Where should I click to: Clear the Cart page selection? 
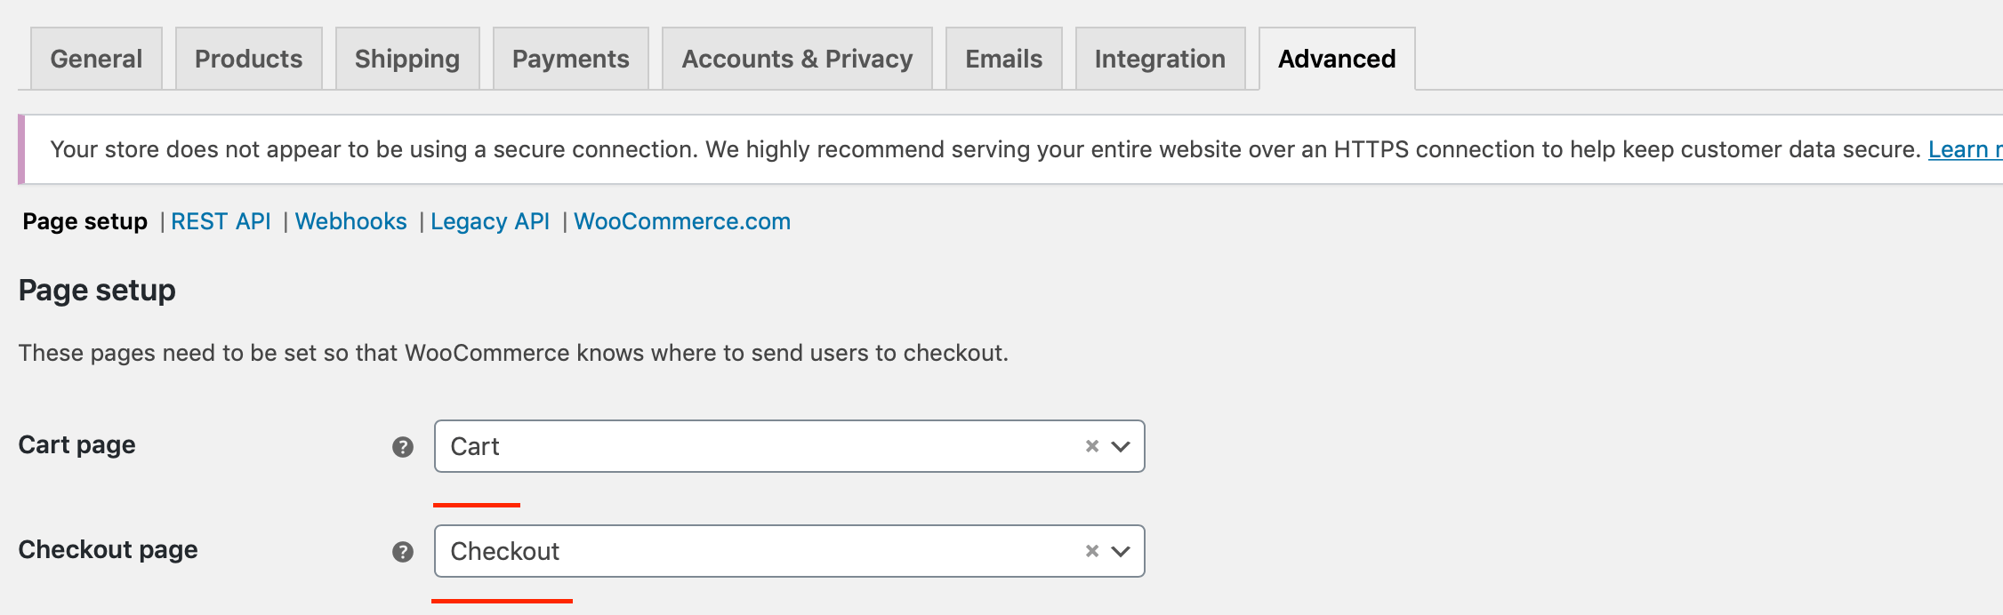click(x=1092, y=446)
